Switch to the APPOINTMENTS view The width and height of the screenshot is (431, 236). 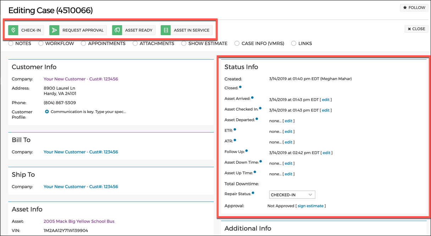(83, 43)
